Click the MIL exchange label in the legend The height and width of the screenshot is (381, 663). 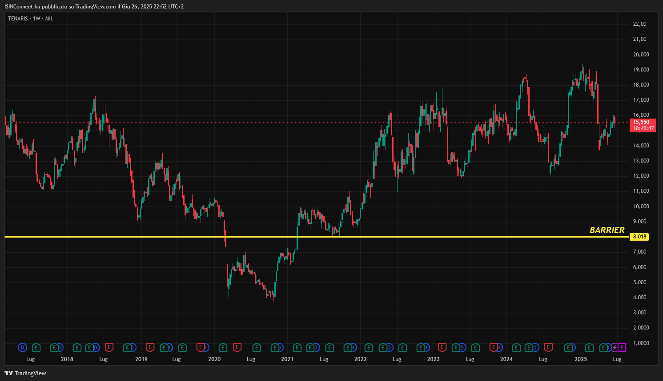click(49, 19)
